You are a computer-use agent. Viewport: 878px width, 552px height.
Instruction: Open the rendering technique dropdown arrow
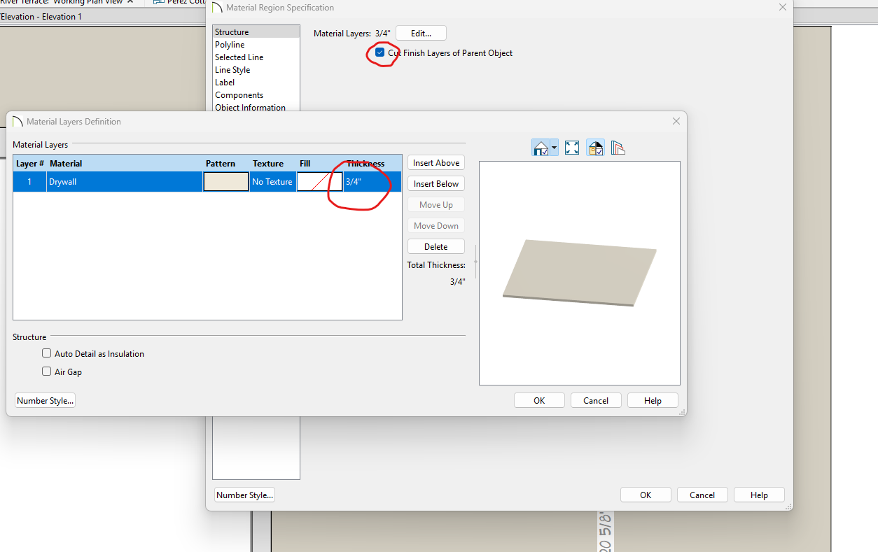[555, 148]
